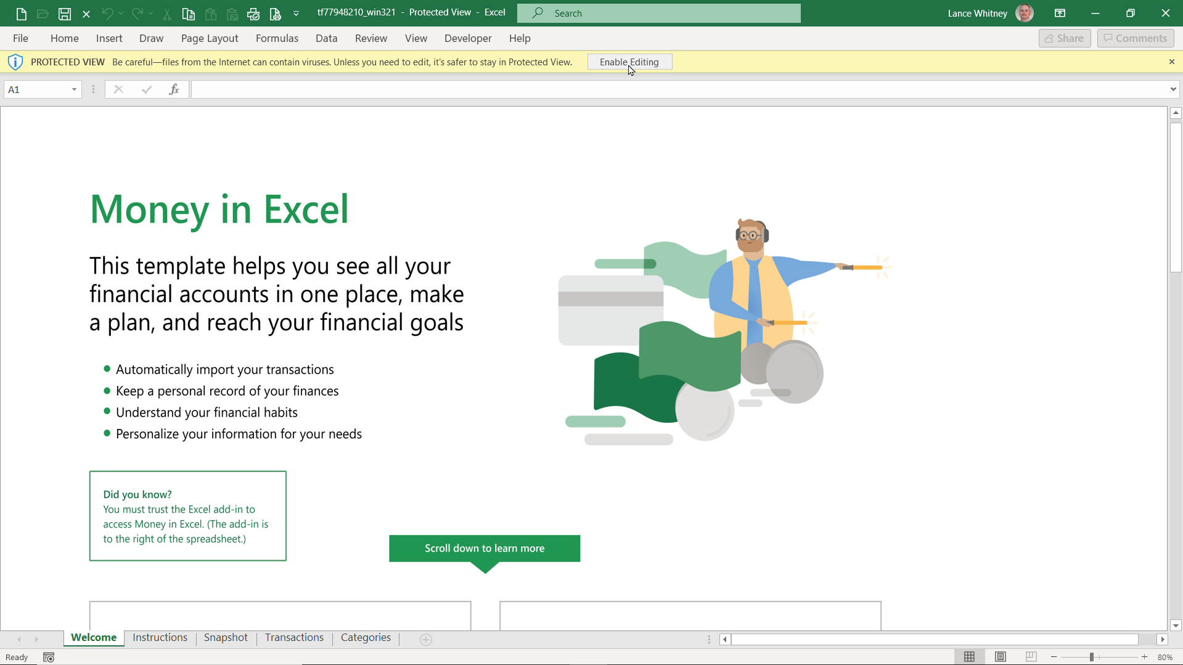Click the Open file folder icon

coord(43,13)
